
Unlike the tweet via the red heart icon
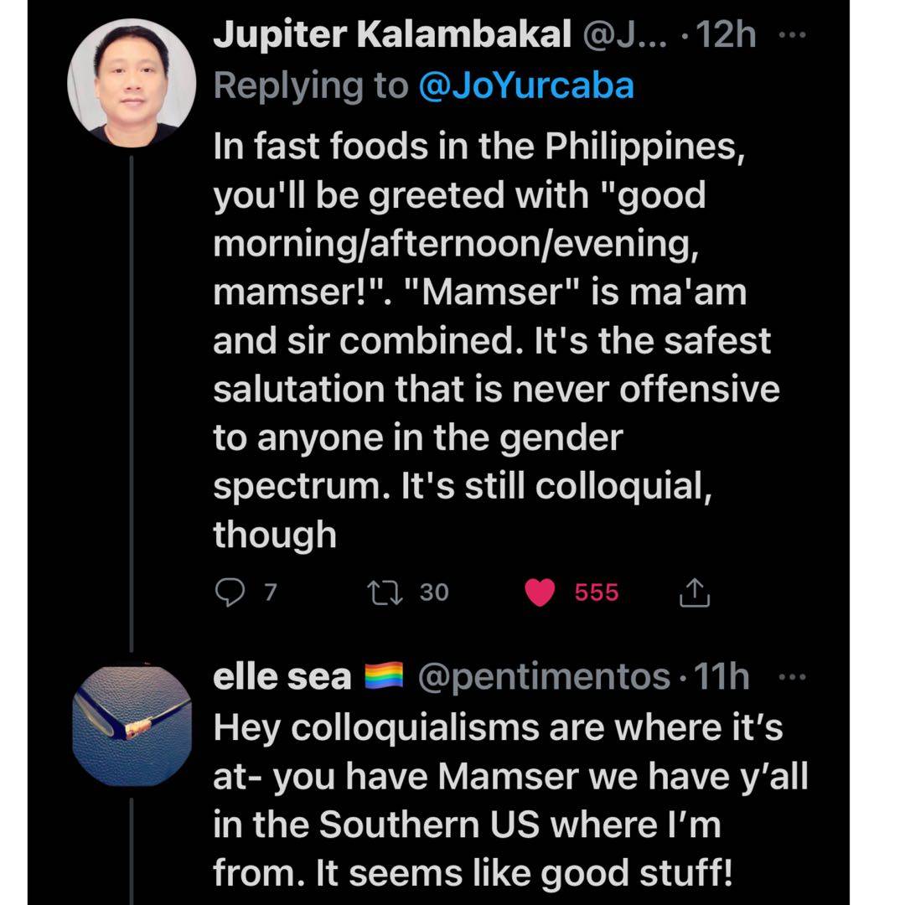[540, 592]
